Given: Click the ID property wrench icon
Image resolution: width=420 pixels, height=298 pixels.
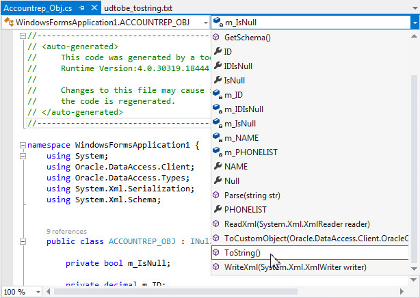Looking at the screenshot, I should click(x=218, y=51).
